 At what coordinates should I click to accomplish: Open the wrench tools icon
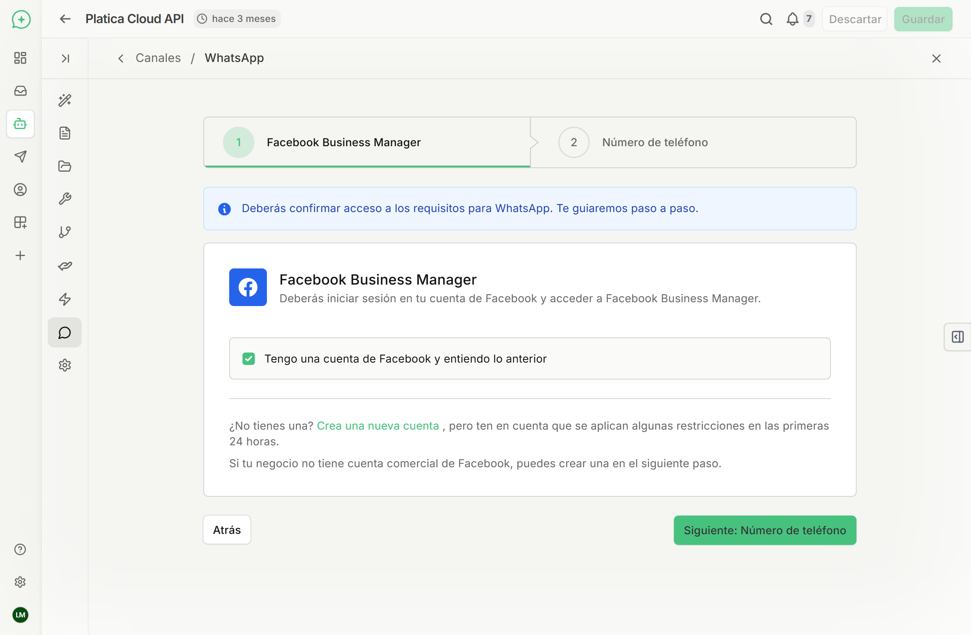(x=64, y=198)
